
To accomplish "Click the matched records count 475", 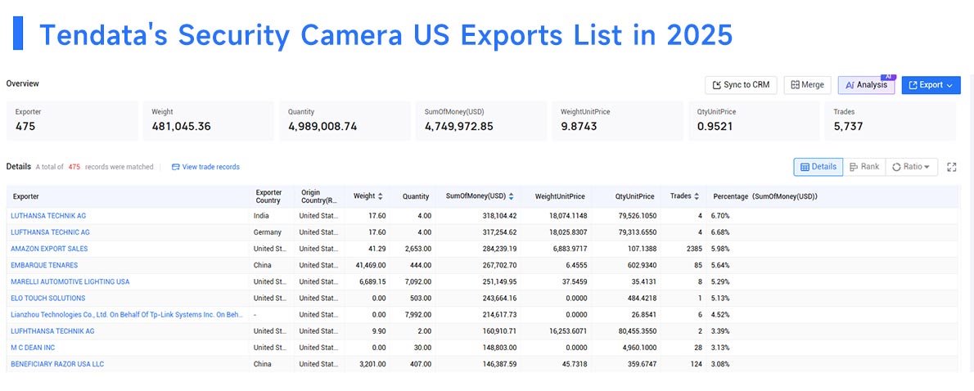I will (74, 167).
